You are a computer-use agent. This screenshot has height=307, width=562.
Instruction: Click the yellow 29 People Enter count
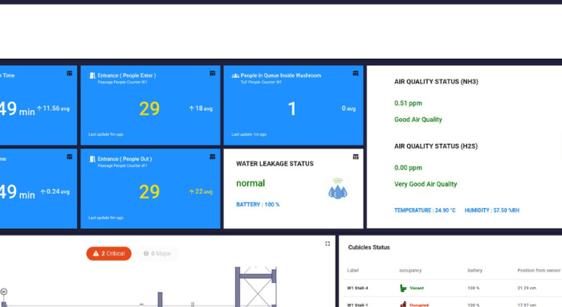[149, 108]
